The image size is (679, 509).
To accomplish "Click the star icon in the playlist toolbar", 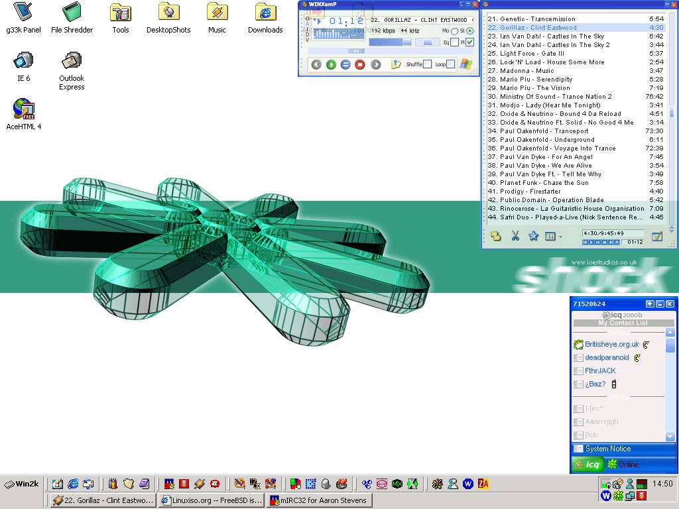I will click(533, 236).
